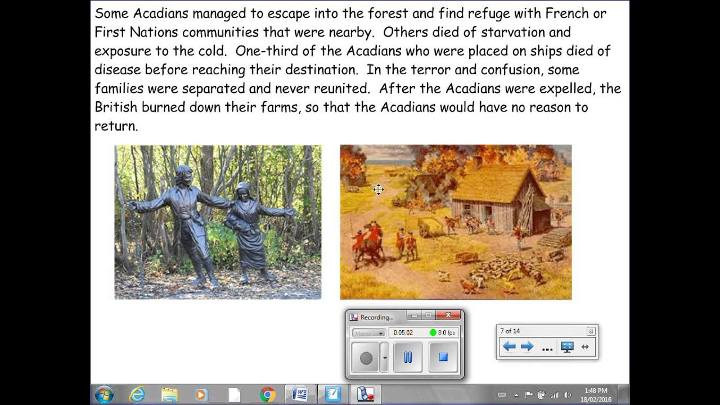Close the slide navigator toolbar
The image size is (720, 405).
[x=591, y=331]
